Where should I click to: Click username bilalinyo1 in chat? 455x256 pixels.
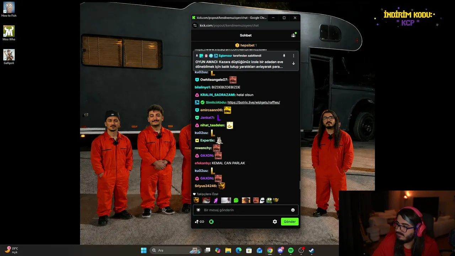pyautogui.click(x=203, y=87)
